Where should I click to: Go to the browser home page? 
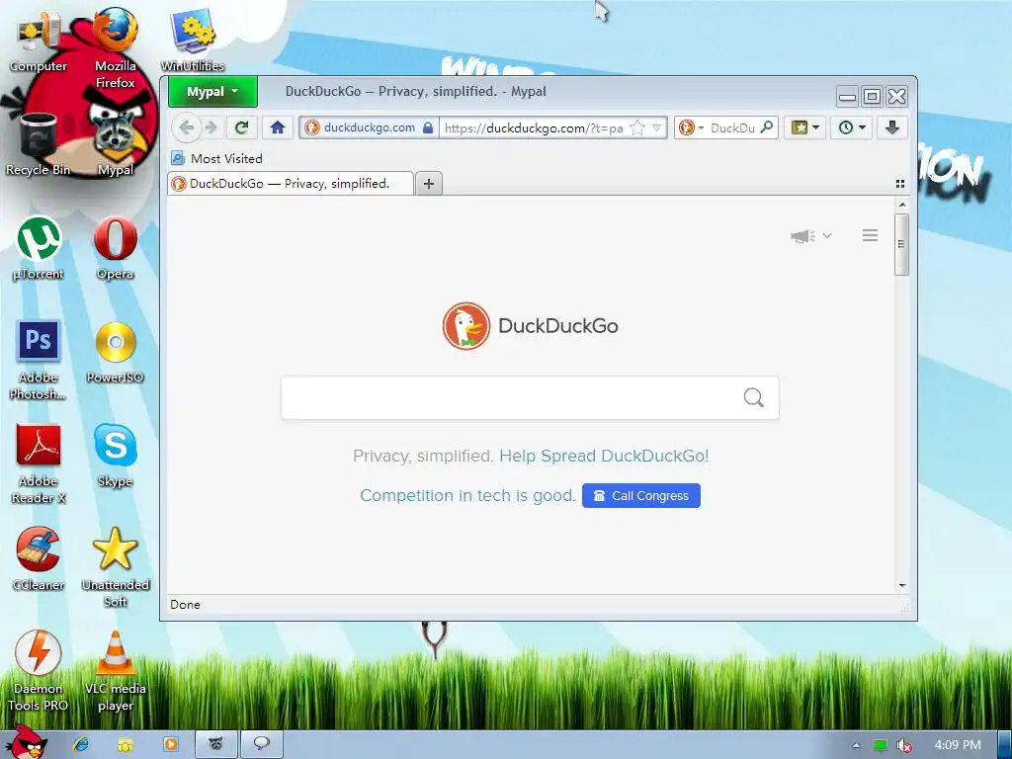click(x=278, y=127)
